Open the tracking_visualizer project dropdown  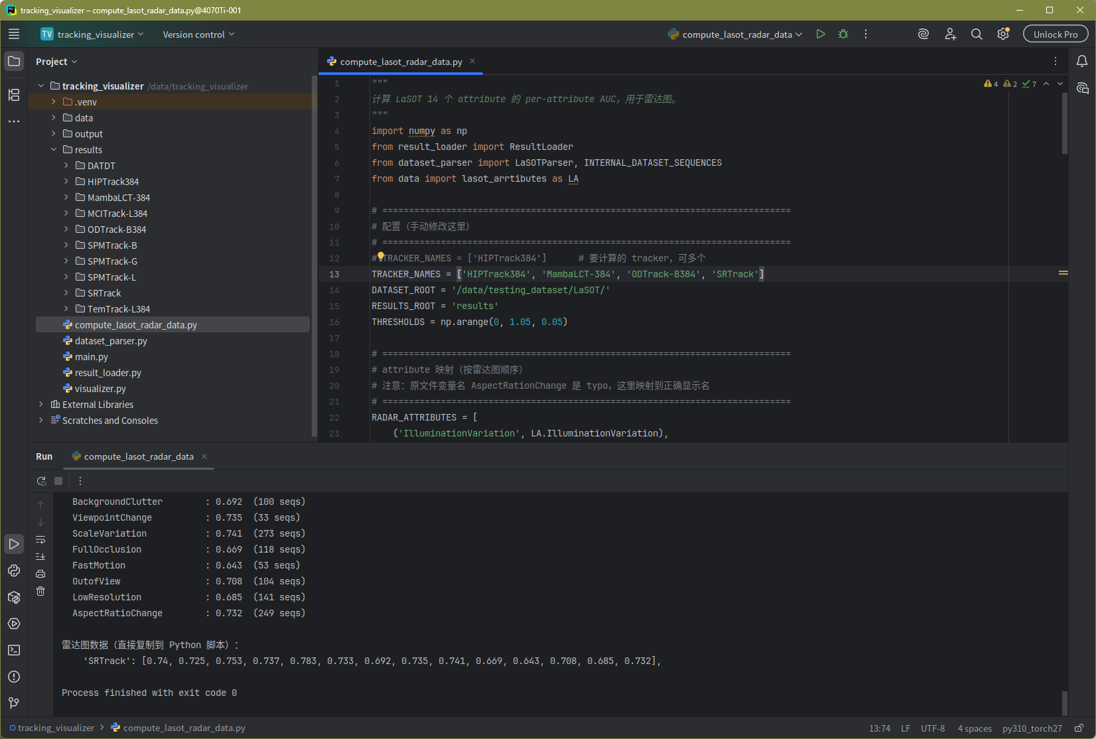tap(92, 34)
